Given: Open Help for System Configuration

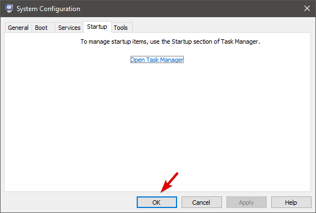Looking at the screenshot, I should [x=291, y=202].
